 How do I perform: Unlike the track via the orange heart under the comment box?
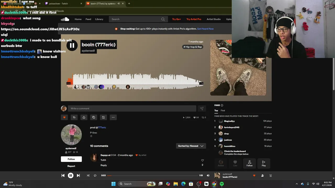click(64, 117)
